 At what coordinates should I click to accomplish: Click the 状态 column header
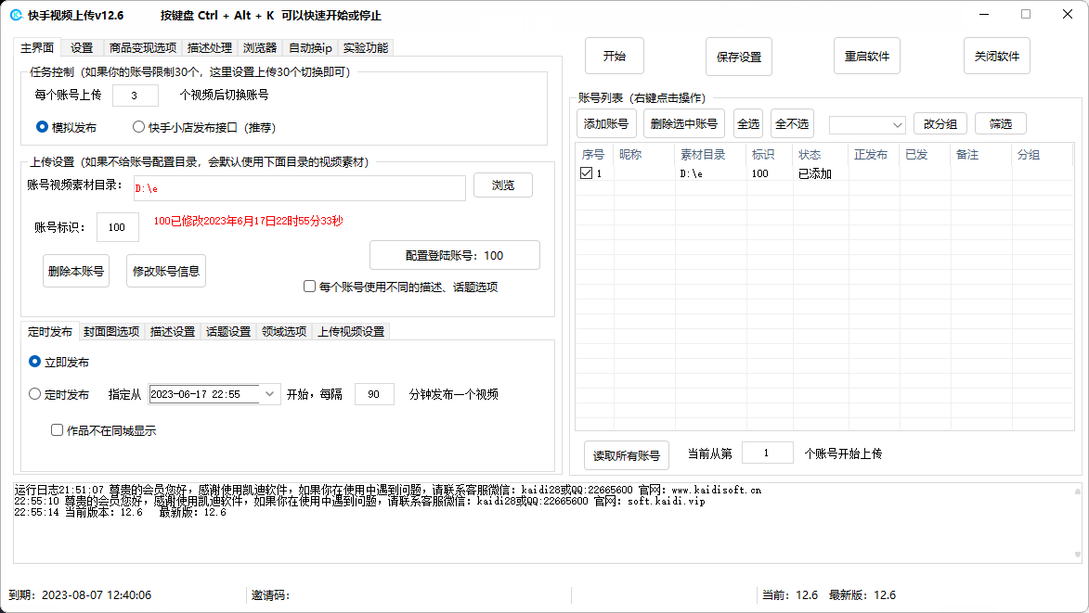click(x=821, y=155)
